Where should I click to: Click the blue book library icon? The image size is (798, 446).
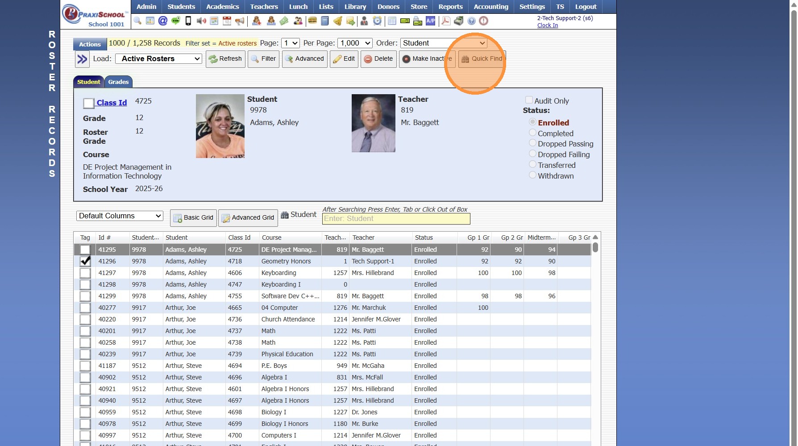pyautogui.click(x=325, y=21)
